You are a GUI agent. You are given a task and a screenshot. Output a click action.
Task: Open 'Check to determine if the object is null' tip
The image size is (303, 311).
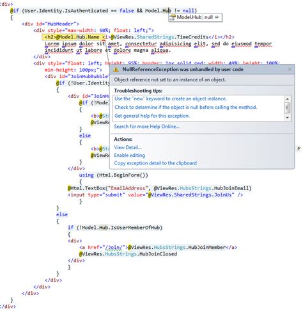click(x=185, y=107)
